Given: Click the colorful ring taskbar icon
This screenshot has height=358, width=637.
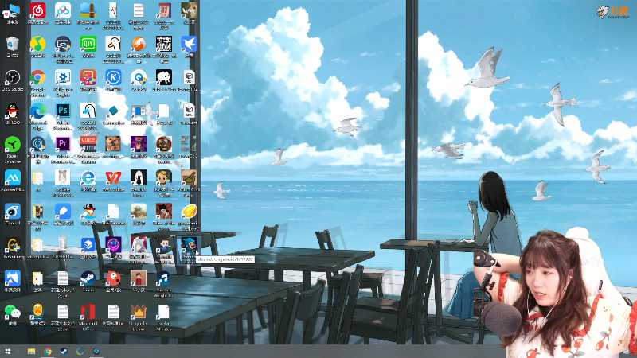Looking at the screenshot, I should point(80,352).
